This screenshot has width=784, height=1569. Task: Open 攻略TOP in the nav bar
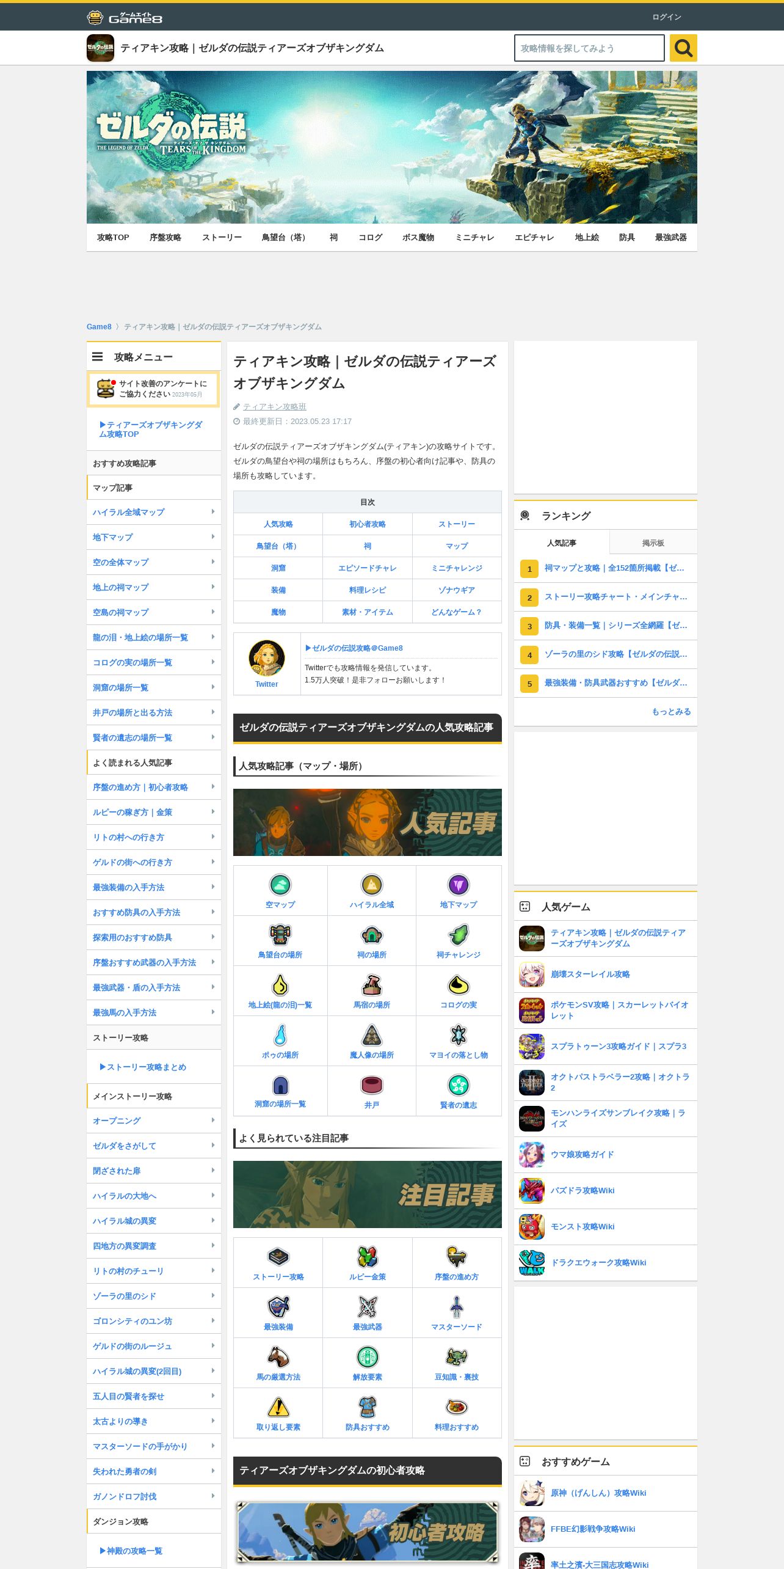point(113,237)
